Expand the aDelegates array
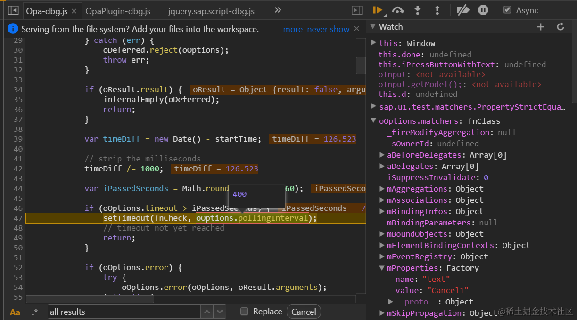This screenshot has width=577, height=320. (382, 166)
